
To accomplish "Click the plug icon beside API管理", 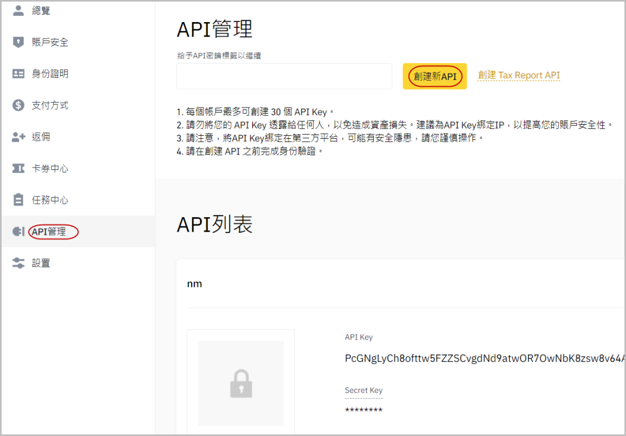I will (x=18, y=232).
